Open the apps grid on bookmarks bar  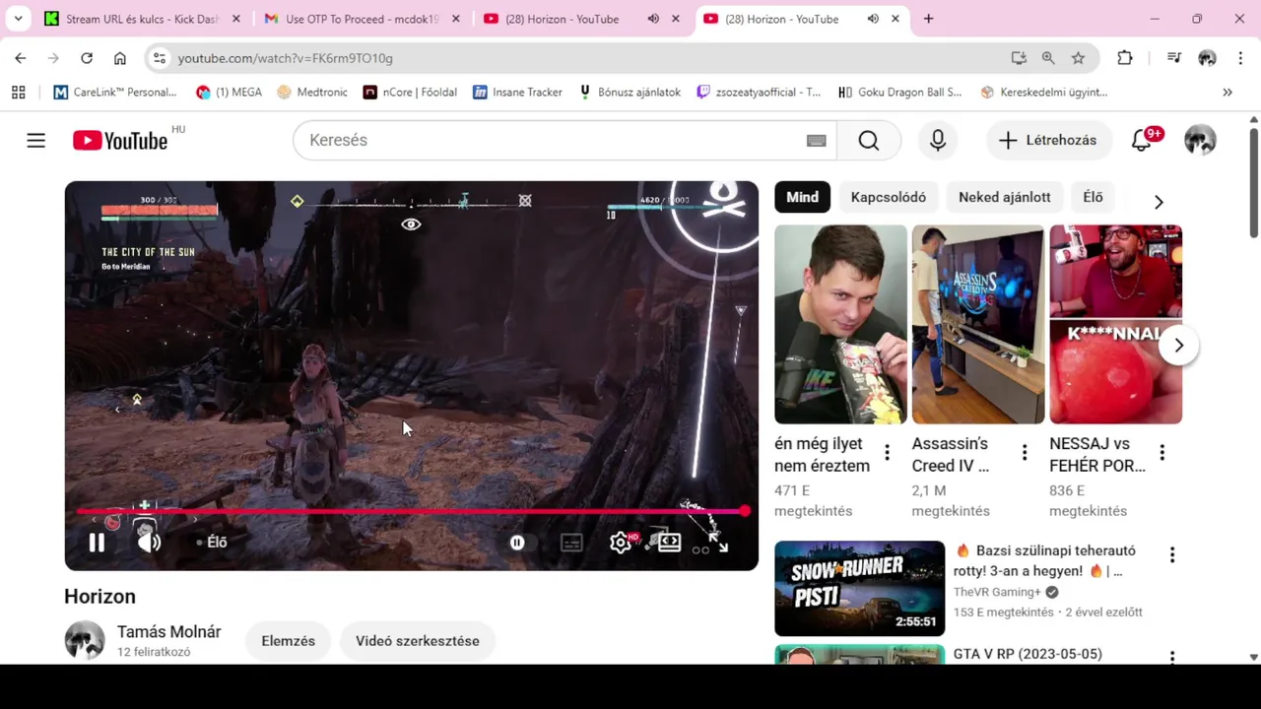coord(18,92)
